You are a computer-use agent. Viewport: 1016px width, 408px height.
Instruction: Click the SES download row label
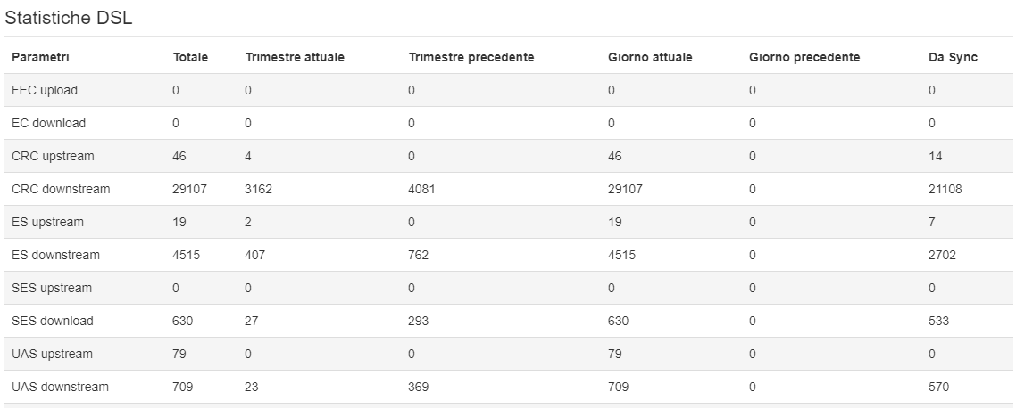pos(53,322)
